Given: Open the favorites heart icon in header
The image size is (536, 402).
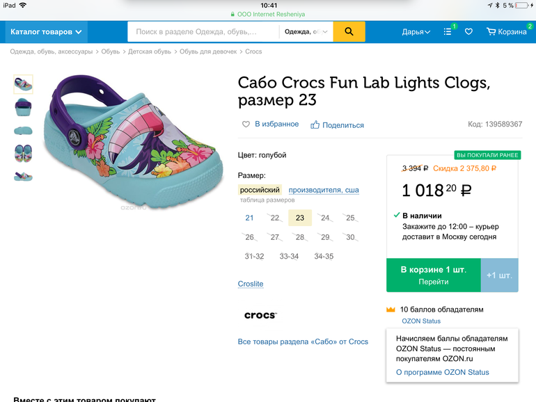Looking at the screenshot, I should click(468, 31).
